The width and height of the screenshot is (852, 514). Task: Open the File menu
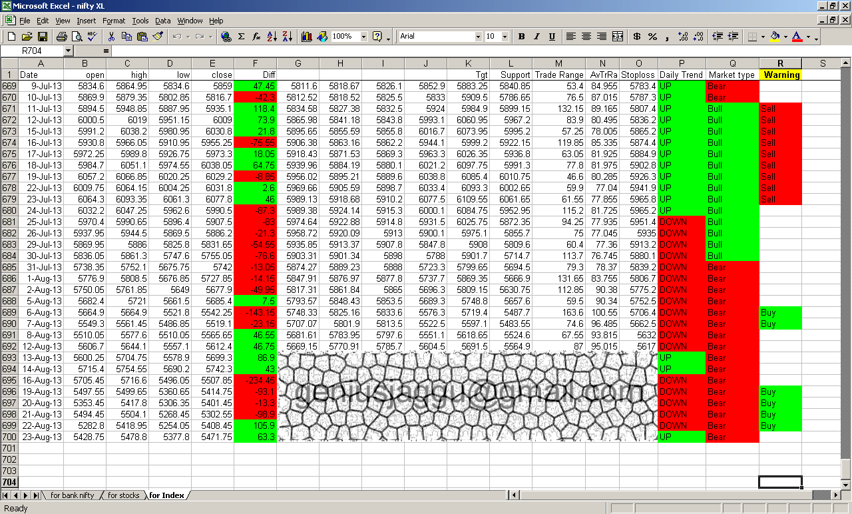click(25, 21)
